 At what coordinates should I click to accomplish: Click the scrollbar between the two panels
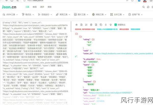pyautogui.click(x=71, y=27)
